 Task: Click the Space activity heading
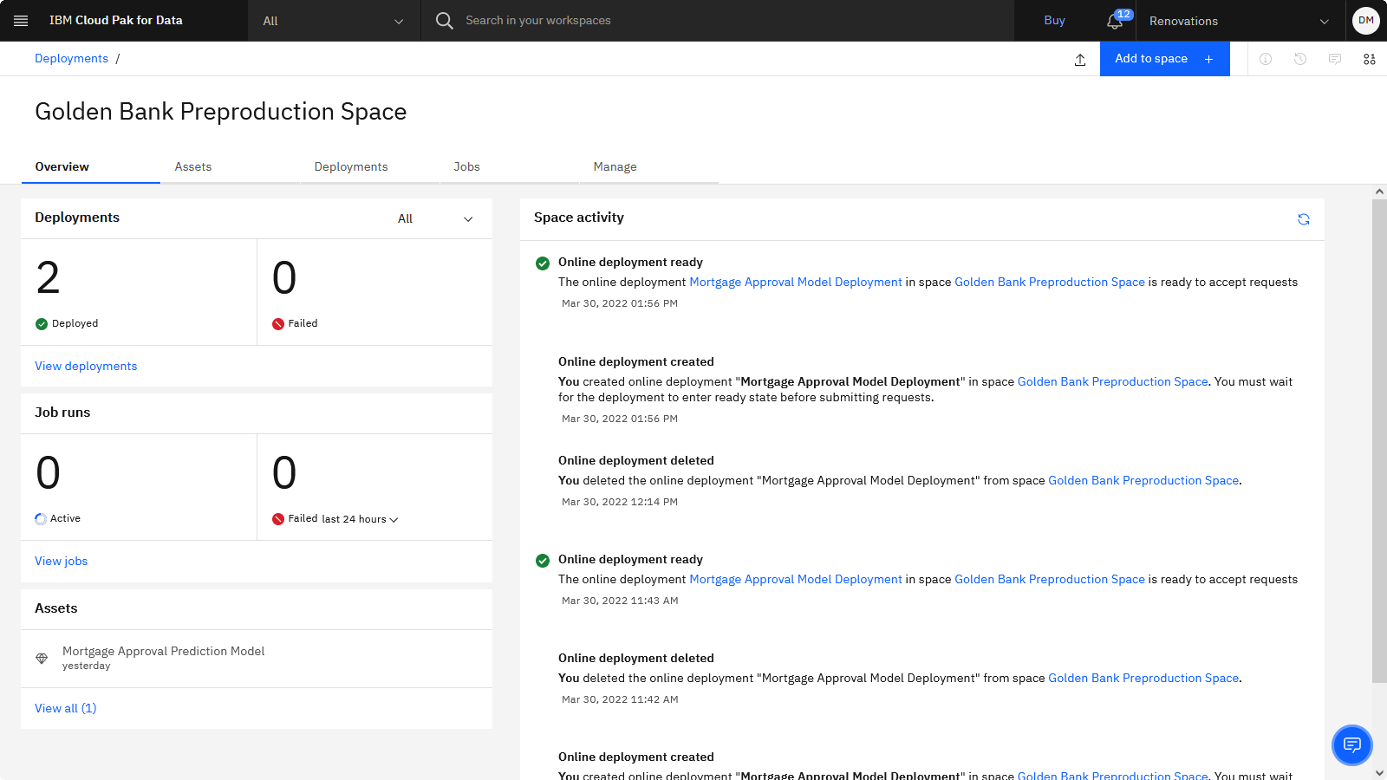[579, 218]
